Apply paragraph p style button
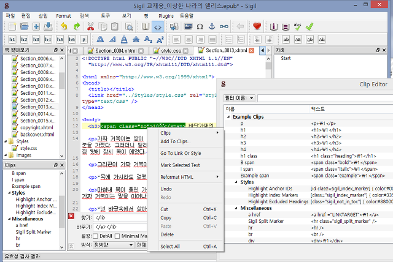Screen dimensions: 393x262 coord(84,39)
